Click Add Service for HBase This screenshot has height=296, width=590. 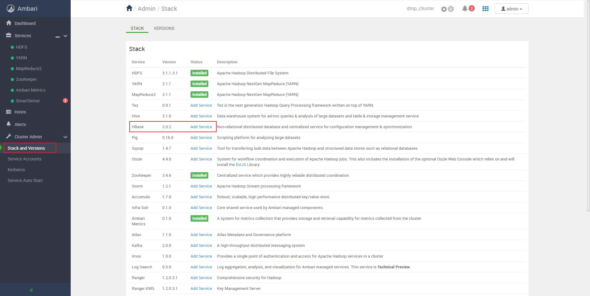pyautogui.click(x=201, y=127)
